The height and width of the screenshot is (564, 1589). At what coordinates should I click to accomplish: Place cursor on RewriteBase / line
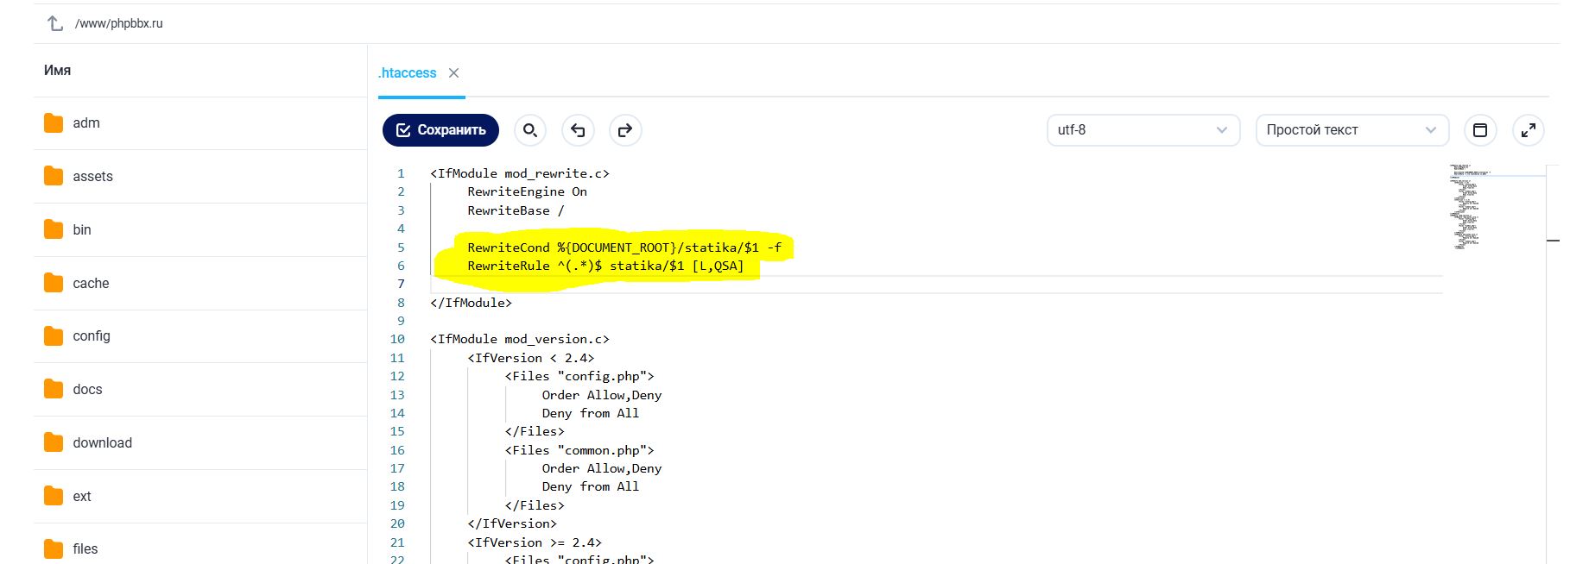[516, 210]
